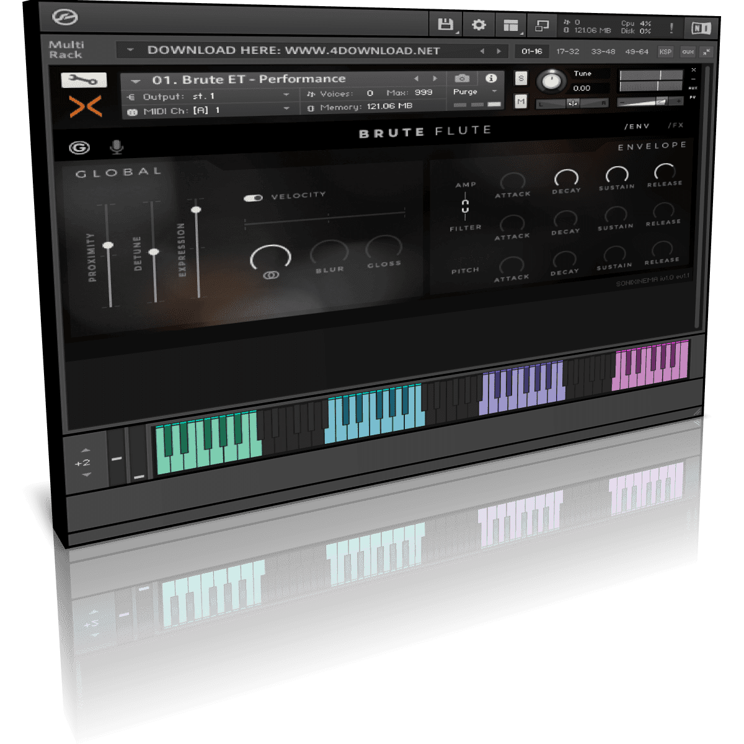The height and width of the screenshot is (744, 744).
Task: Click the BLUR knob
Action: pyautogui.click(x=329, y=253)
